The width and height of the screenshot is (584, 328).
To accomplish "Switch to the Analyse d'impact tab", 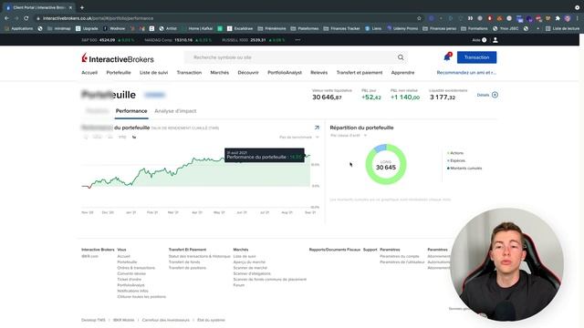I will (175, 111).
